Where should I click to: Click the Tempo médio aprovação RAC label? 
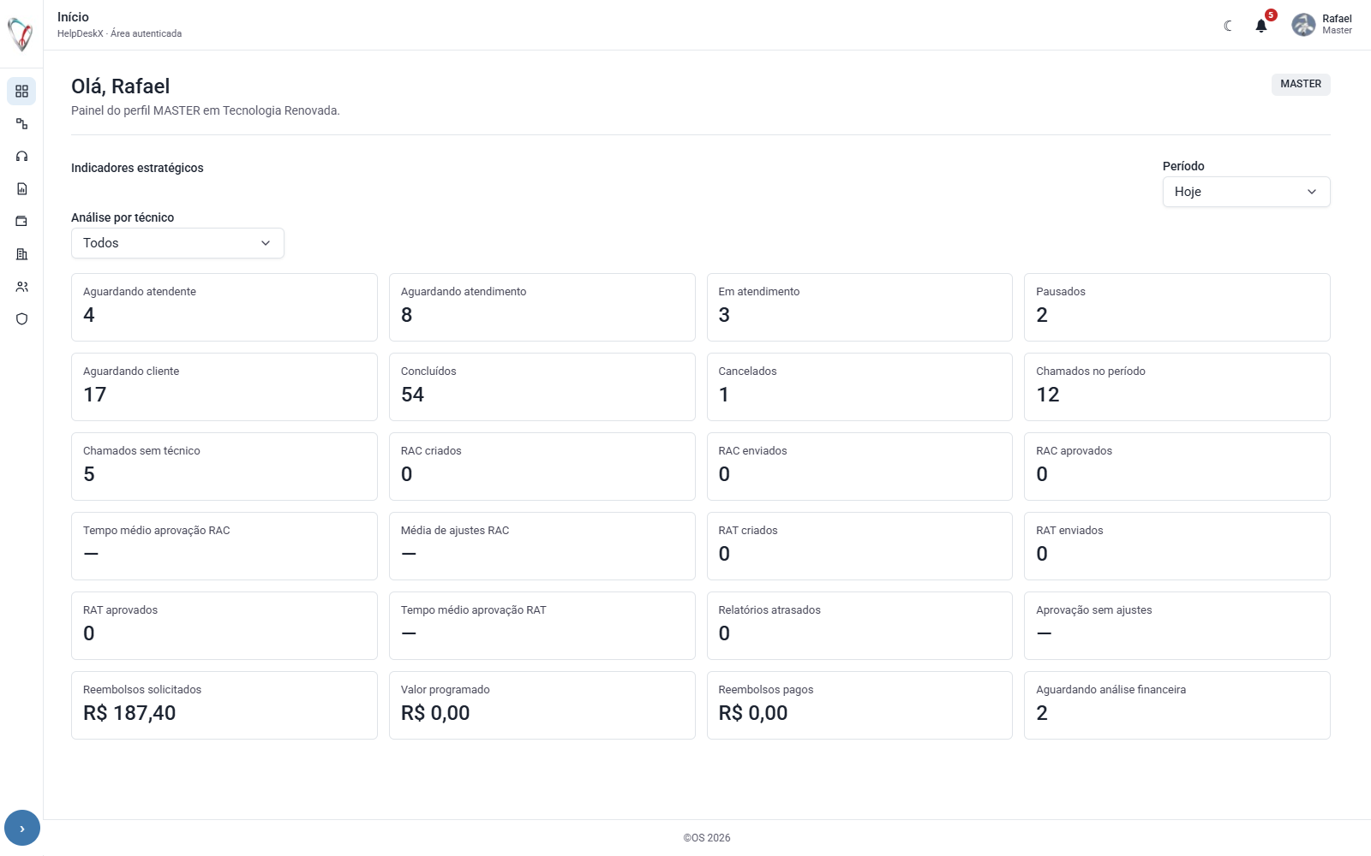pyautogui.click(x=157, y=531)
